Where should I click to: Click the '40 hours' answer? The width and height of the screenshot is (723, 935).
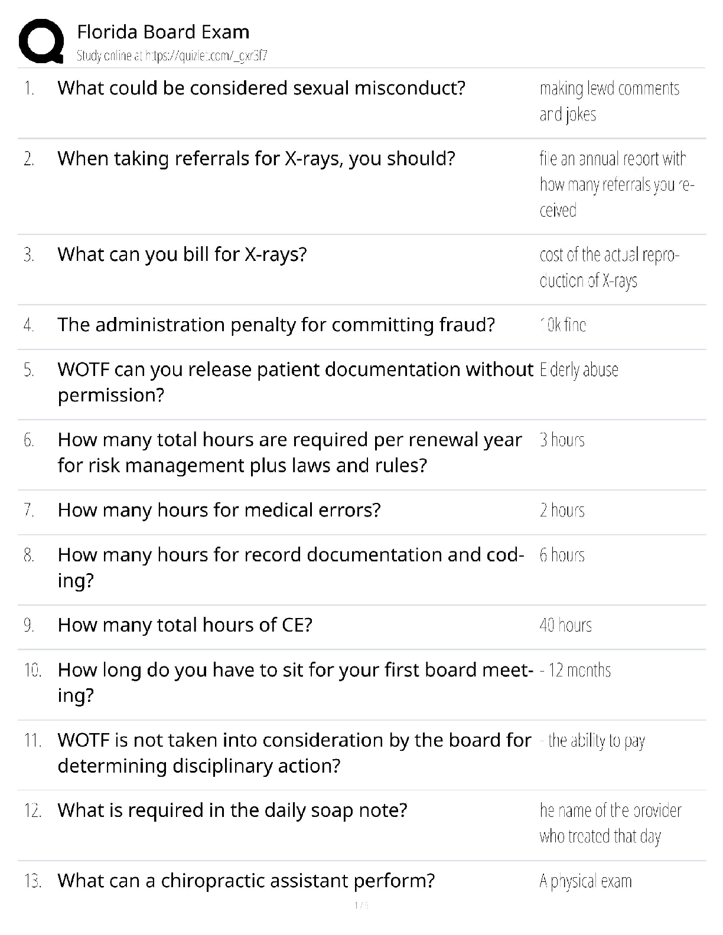565,626
